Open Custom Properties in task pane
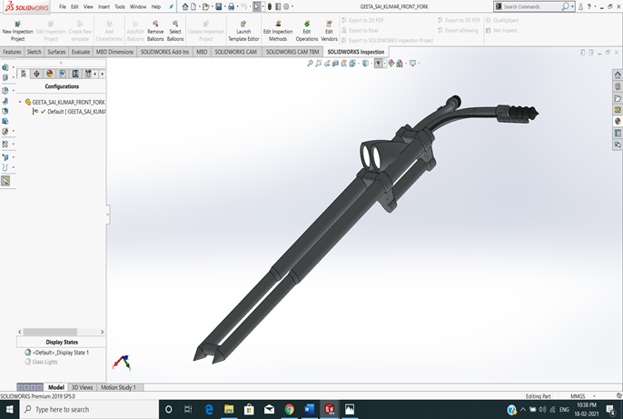 pos(618,134)
